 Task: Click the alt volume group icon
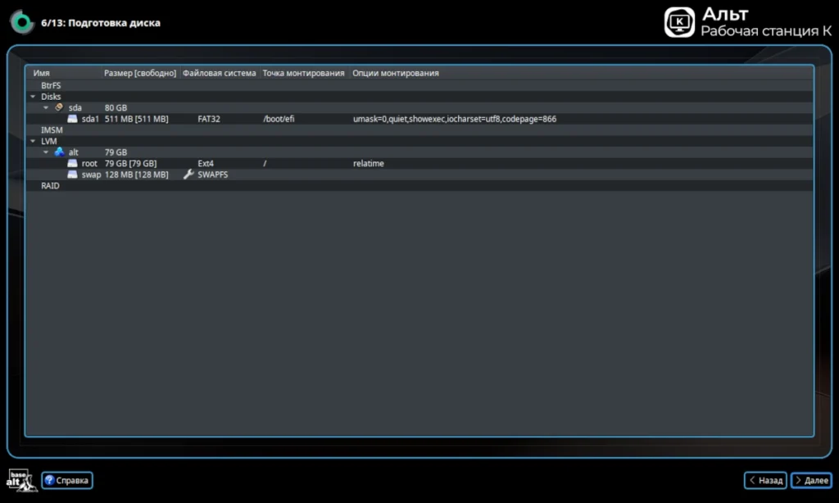[x=59, y=152]
